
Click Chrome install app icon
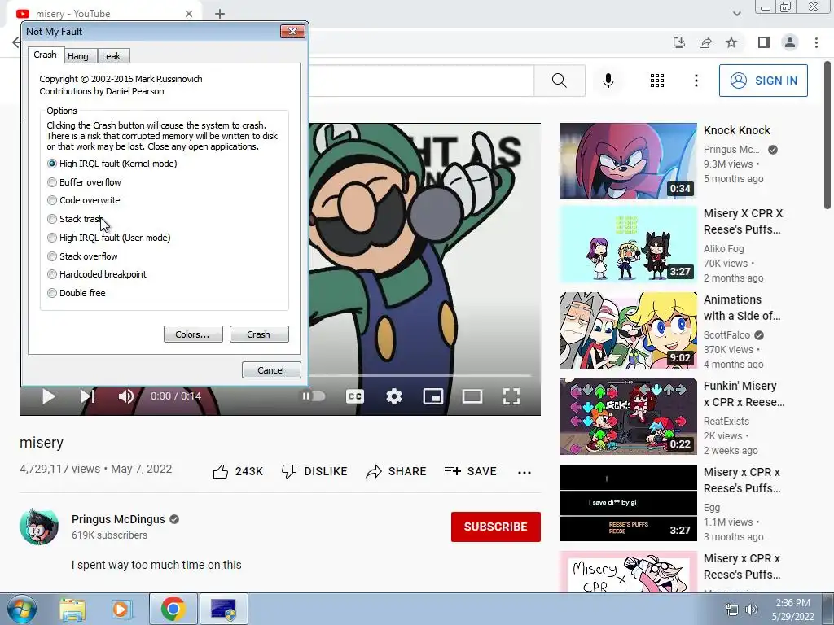point(679,42)
